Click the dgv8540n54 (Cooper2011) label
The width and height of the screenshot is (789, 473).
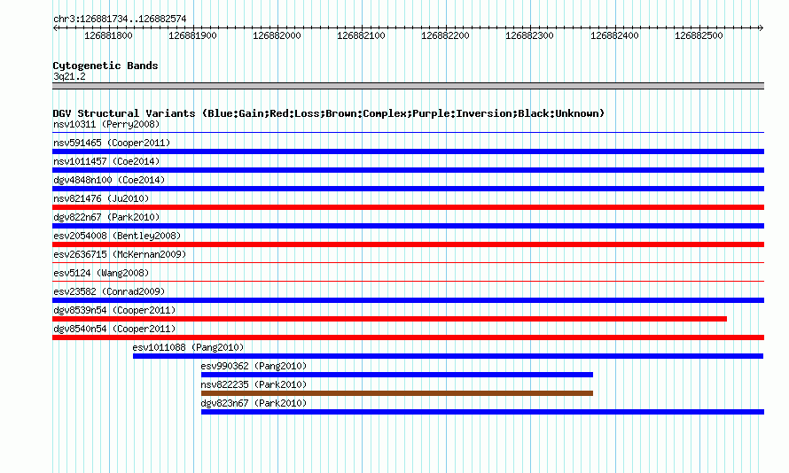114,329
